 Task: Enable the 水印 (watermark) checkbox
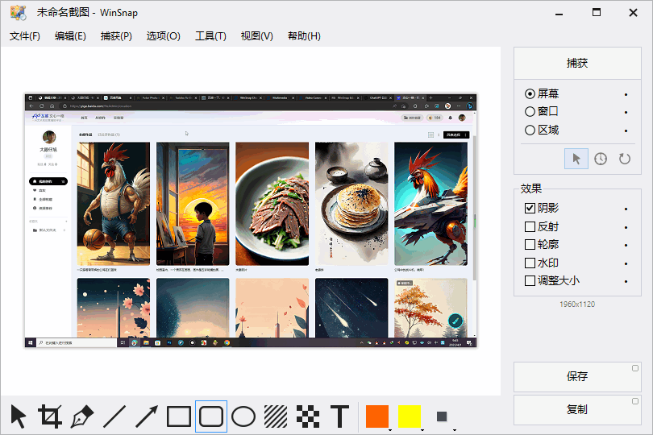(x=530, y=263)
